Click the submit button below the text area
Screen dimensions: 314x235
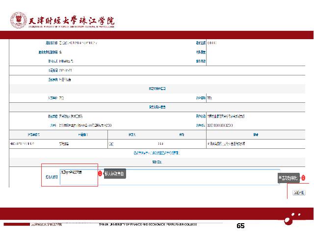(x=299, y=192)
